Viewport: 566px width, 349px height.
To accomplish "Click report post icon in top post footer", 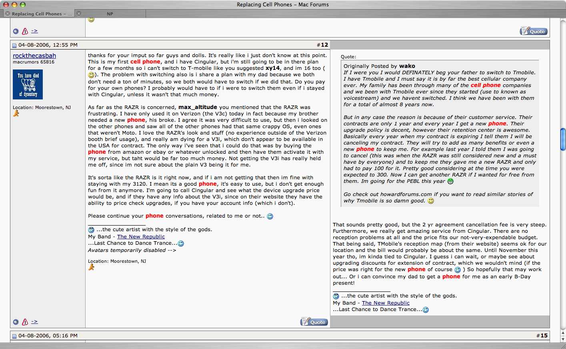I will coord(25,31).
